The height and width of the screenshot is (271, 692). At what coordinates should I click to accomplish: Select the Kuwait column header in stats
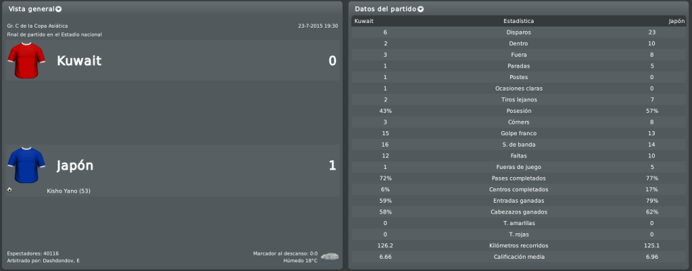[364, 21]
